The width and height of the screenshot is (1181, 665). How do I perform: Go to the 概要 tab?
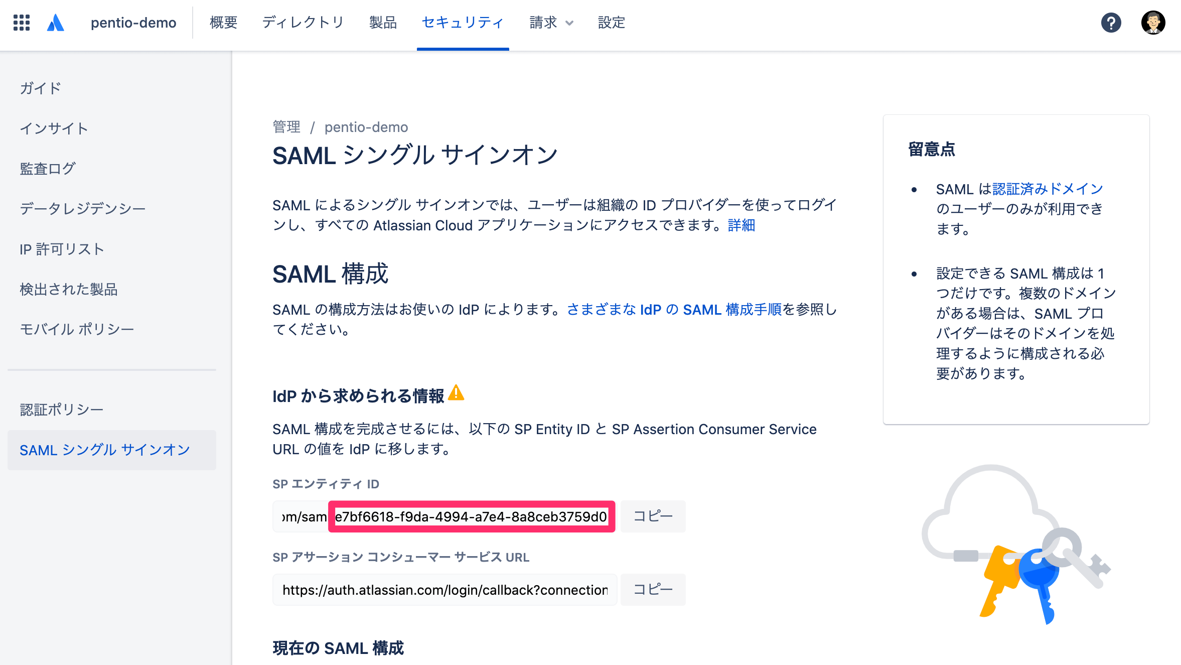point(223,23)
